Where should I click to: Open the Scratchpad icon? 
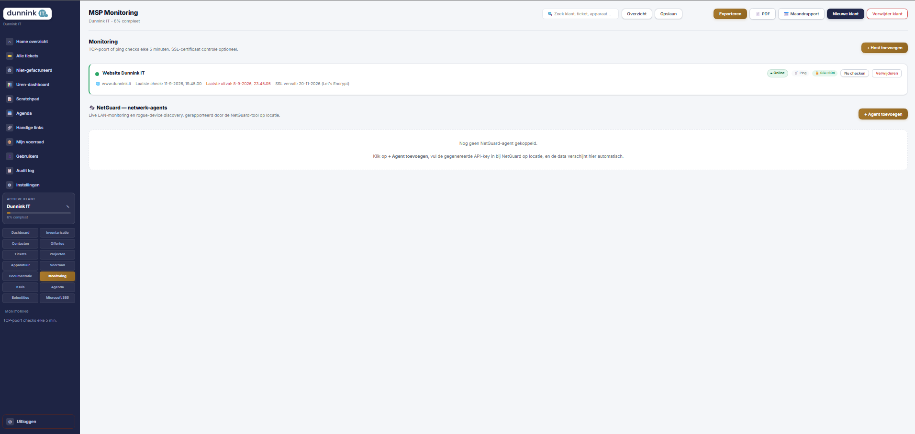coord(10,99)
